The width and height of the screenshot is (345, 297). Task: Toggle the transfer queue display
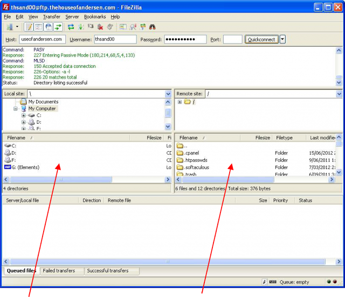click(x=58, y=27)
